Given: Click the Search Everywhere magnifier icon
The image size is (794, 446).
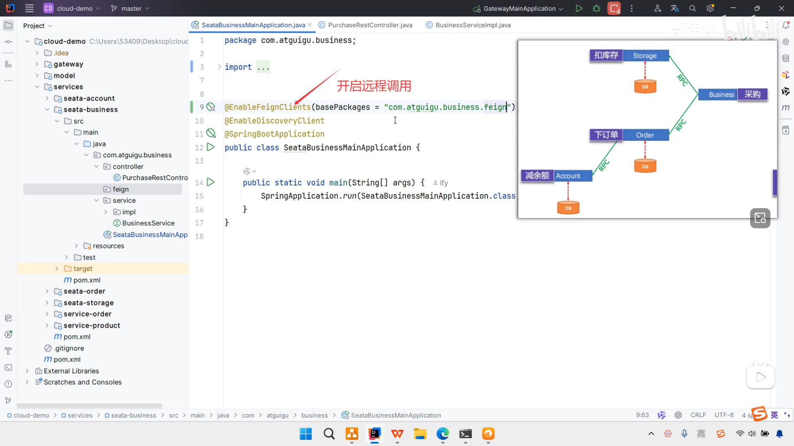Looking at the screenshot, I should 693,8.
